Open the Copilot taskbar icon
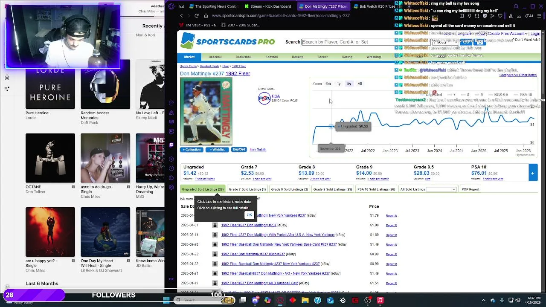 [x=267, y=300]
